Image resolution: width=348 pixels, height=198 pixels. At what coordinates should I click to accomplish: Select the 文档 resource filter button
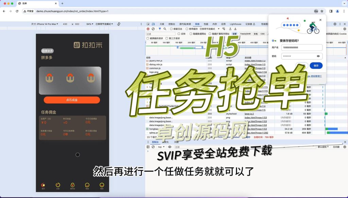(x=256, y=34)
